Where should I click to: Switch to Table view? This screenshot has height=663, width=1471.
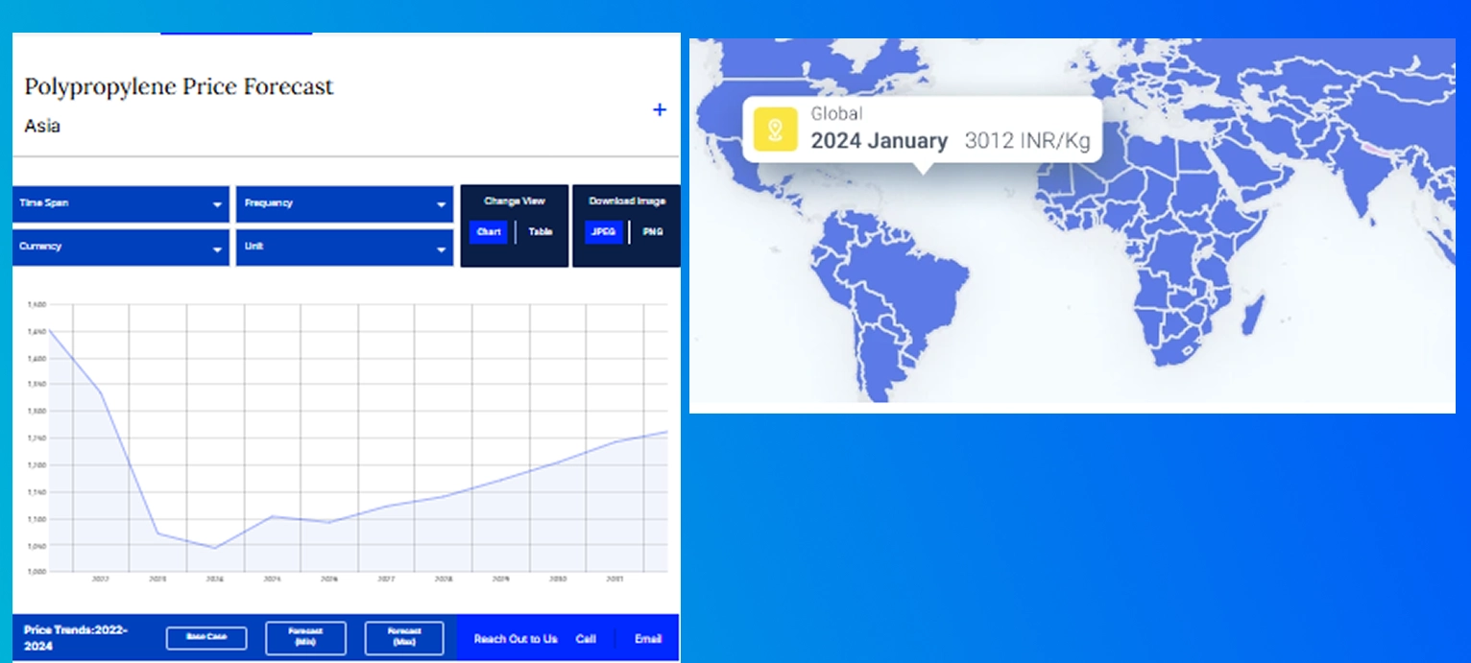(541, 232)
